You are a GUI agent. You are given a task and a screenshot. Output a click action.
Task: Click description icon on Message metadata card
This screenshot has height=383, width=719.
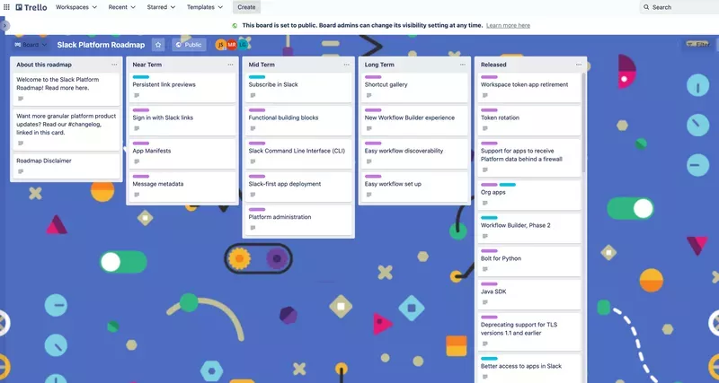tap(137, 195)
